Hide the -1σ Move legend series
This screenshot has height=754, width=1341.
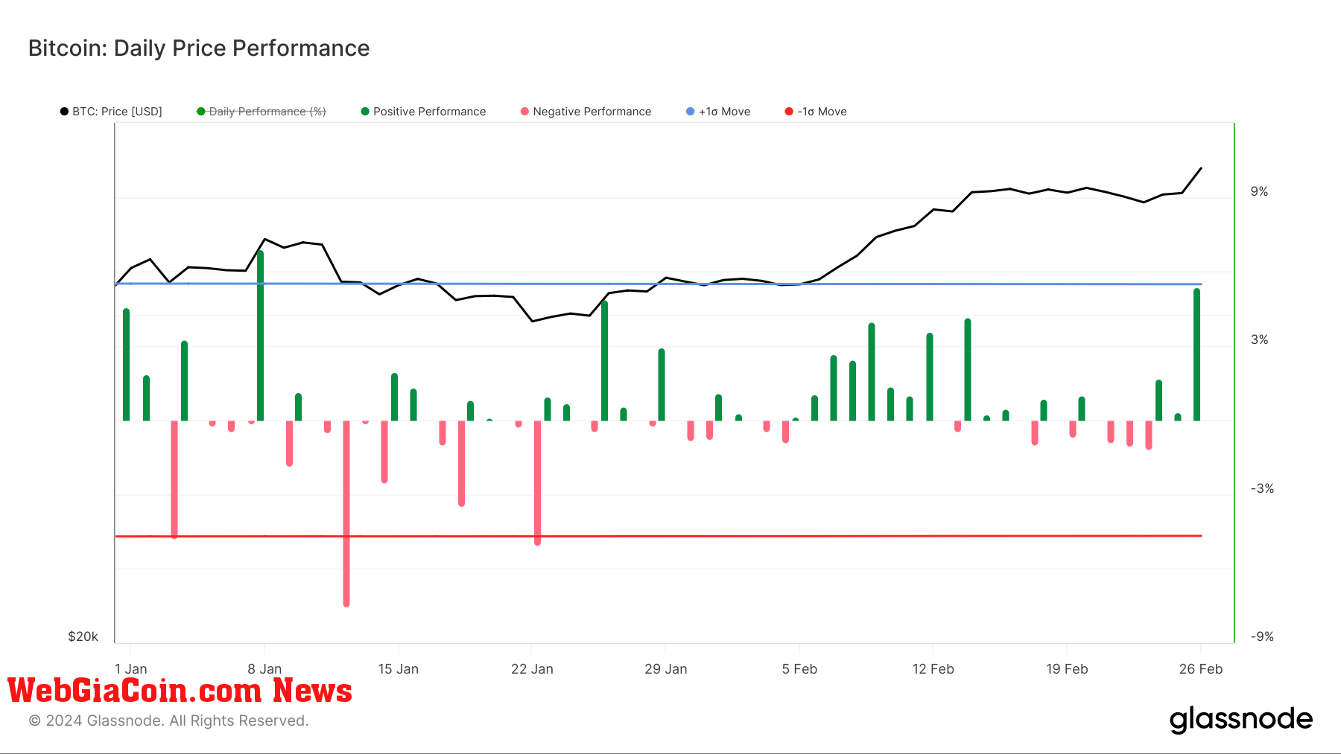816,112
